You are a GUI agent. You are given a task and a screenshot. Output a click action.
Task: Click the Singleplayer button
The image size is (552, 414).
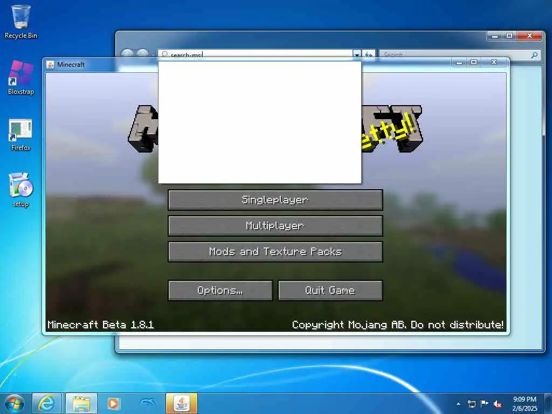[275, 200]
